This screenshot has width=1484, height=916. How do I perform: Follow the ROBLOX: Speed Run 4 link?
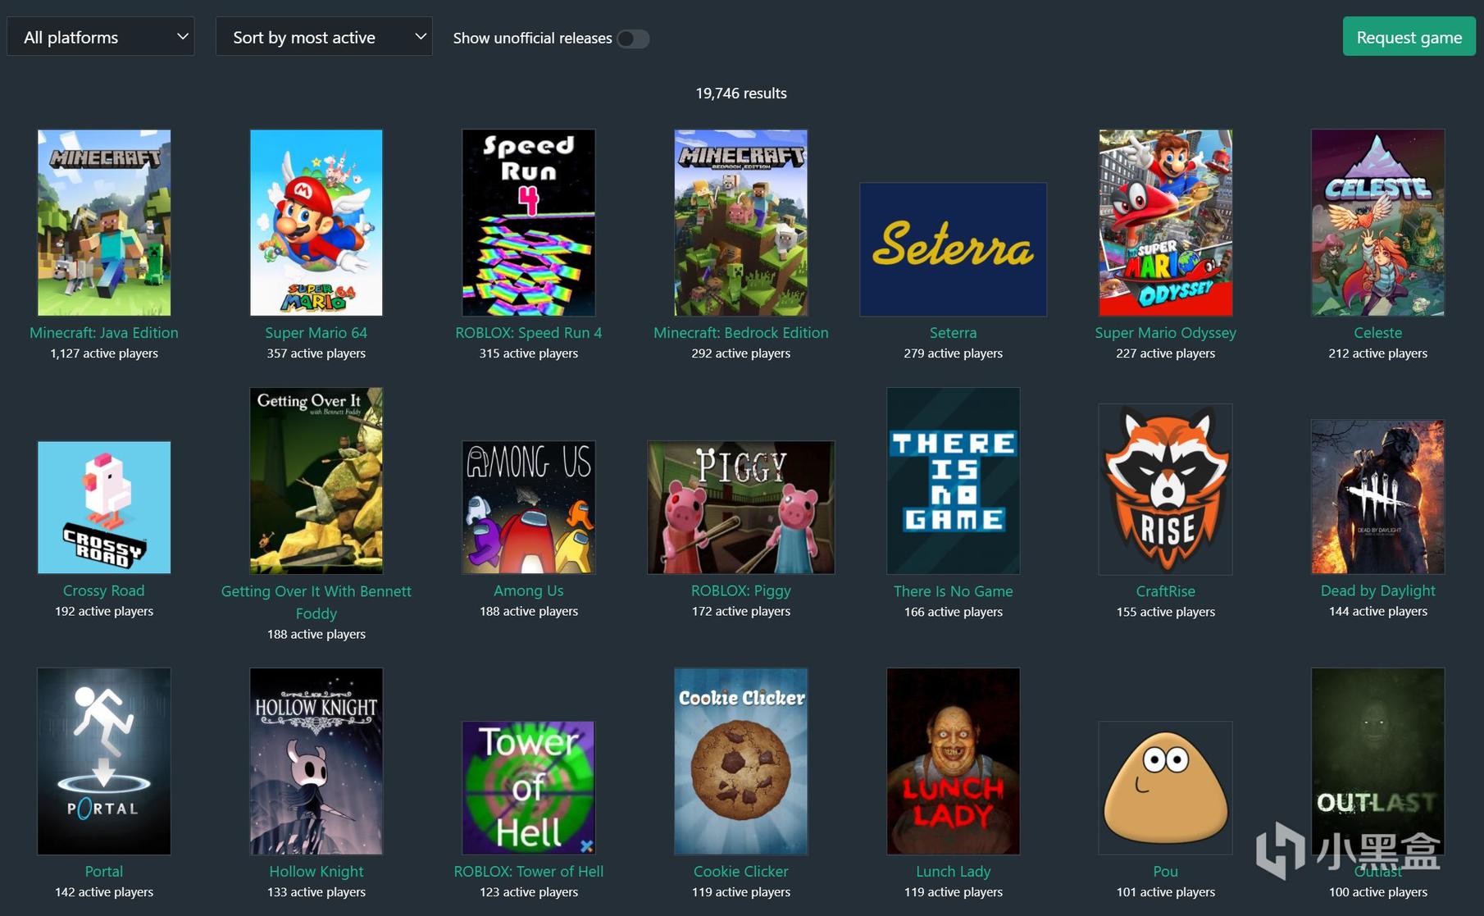529,333
